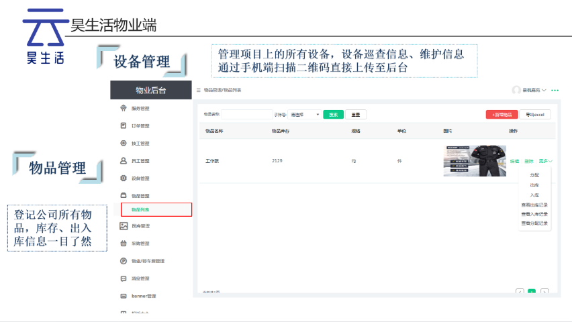Select 查看入库记录 menu entry
The width and height of the screenshot is (572, 322).
point(534,214)
